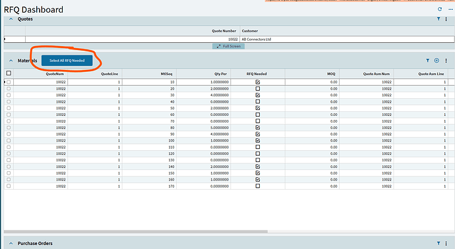Sort by Qty Per column header
This screenshot has height=249, width=455.
point(220,74)
